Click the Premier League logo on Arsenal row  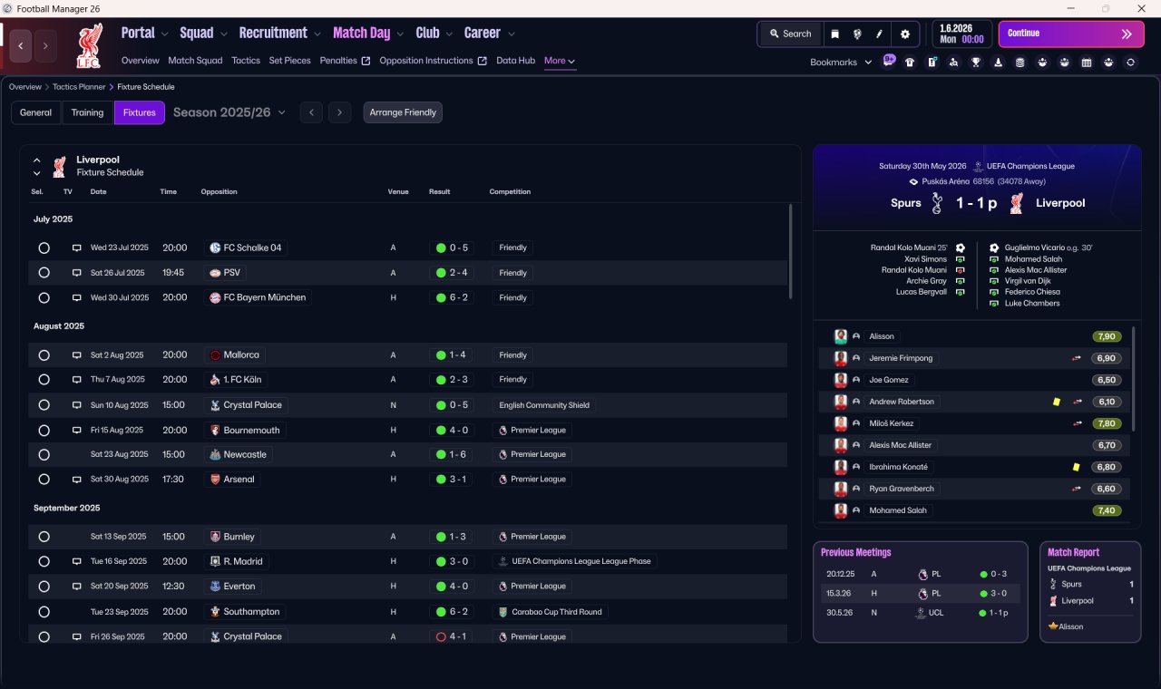pyautogui.click(x=502, y=479)
